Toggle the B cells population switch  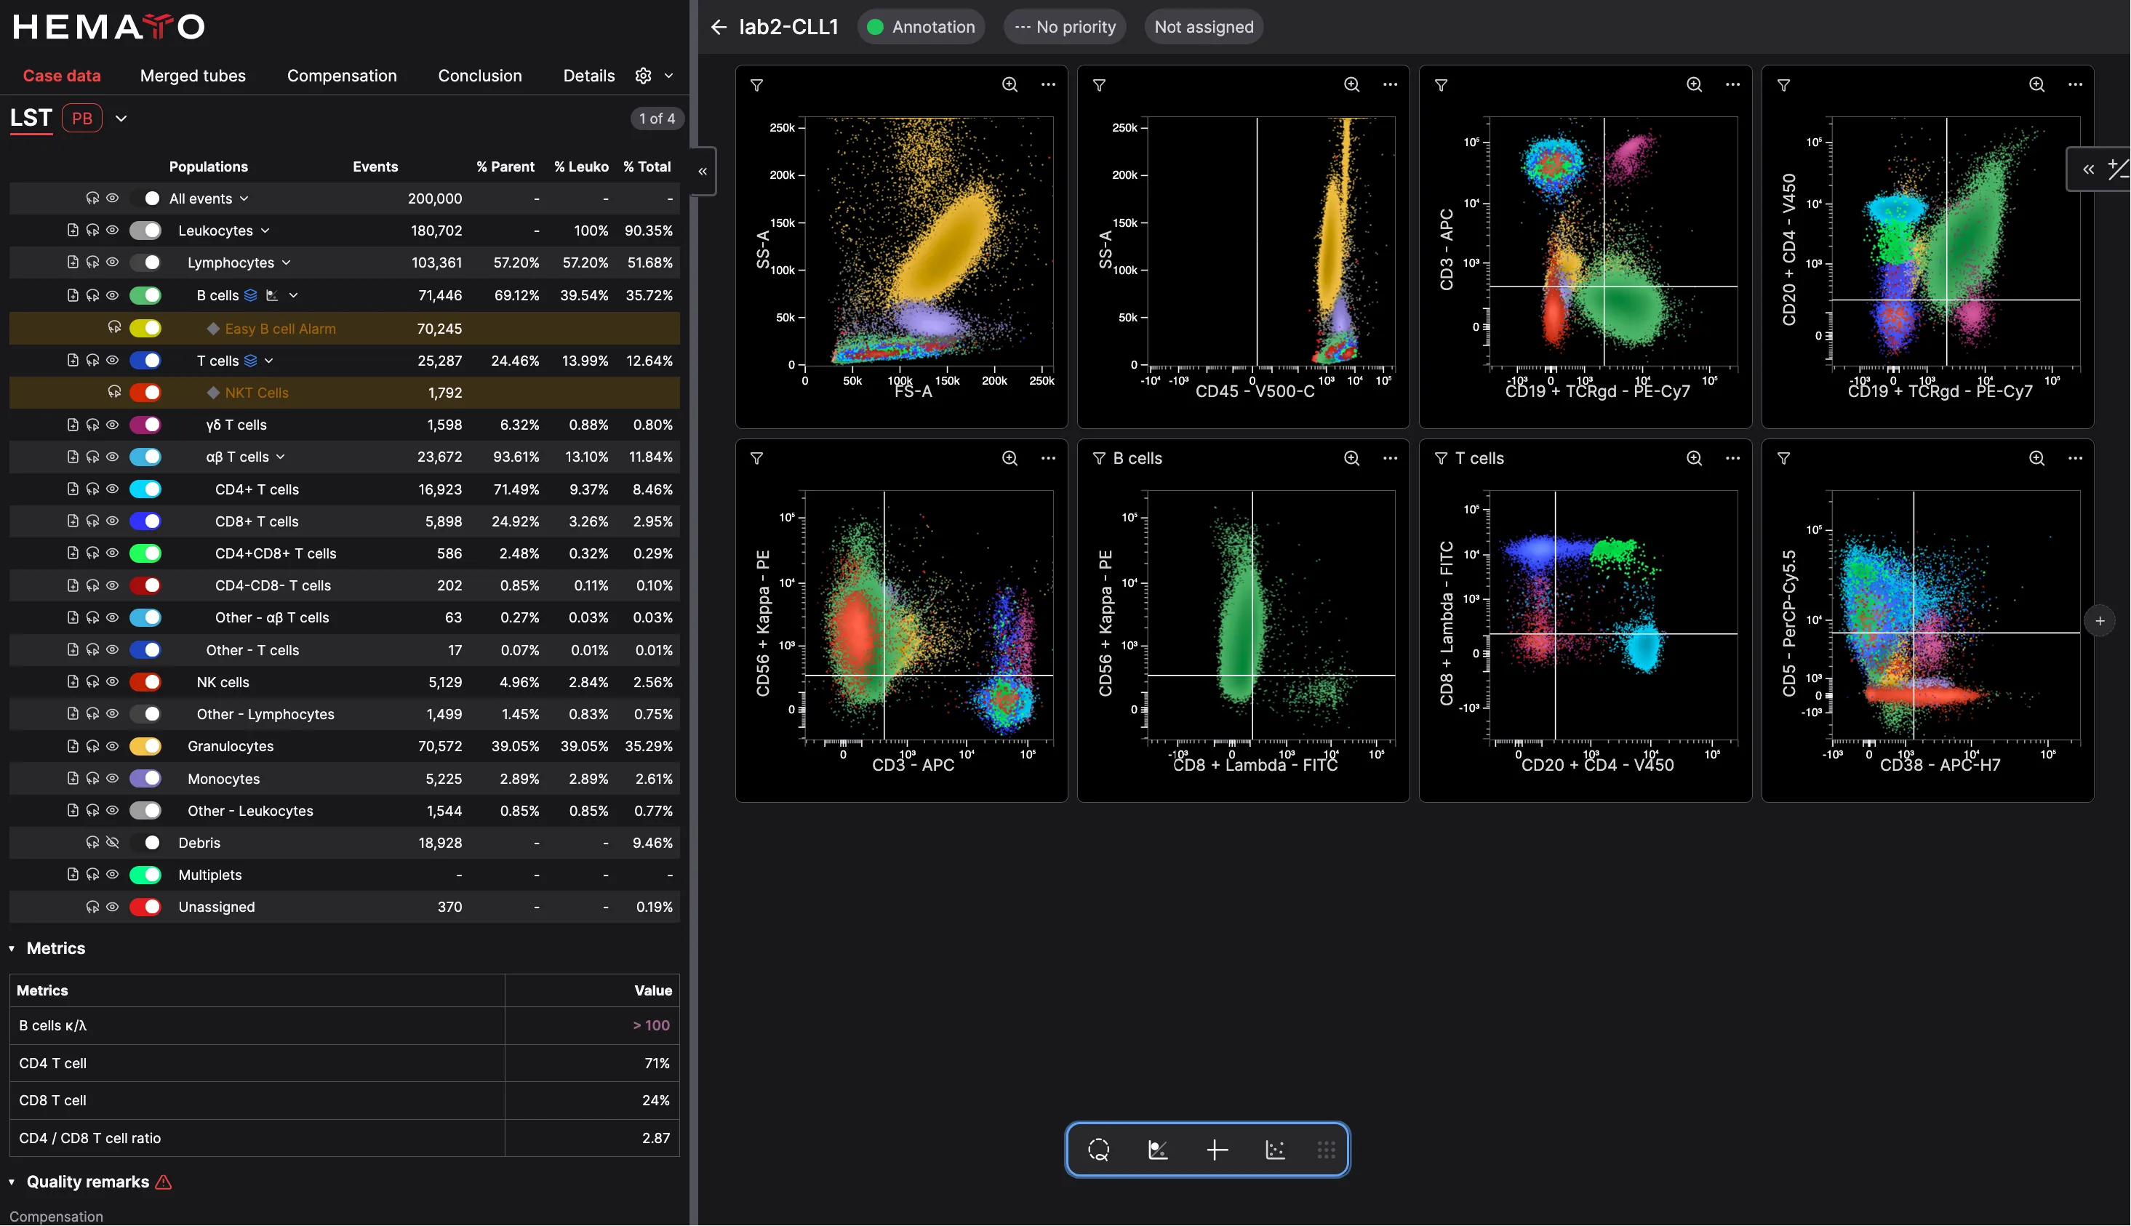[x=145, y=295]
